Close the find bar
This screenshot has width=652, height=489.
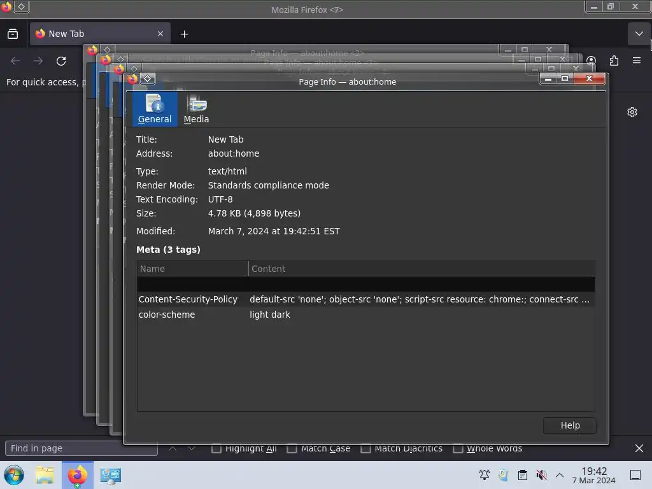[639, 448]
